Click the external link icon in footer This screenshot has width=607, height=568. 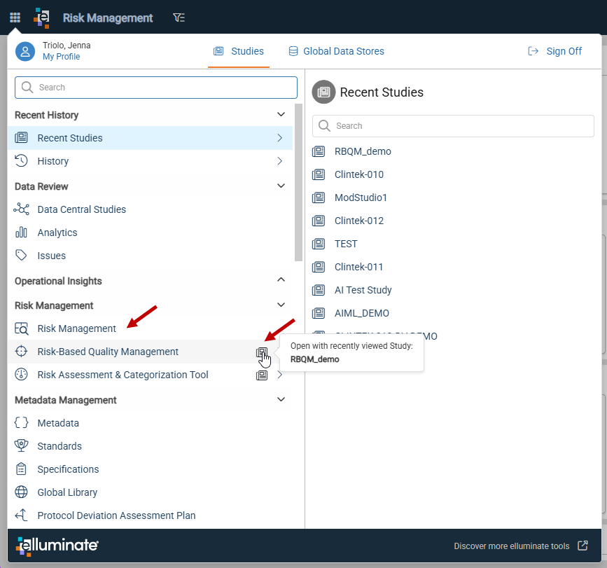582,546
